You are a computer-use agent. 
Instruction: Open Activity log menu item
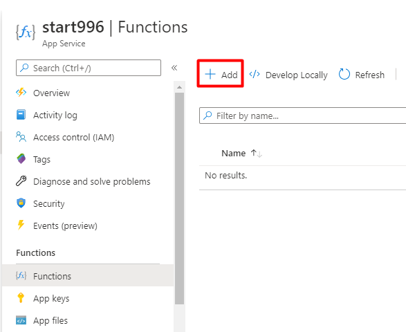(88, 115)
